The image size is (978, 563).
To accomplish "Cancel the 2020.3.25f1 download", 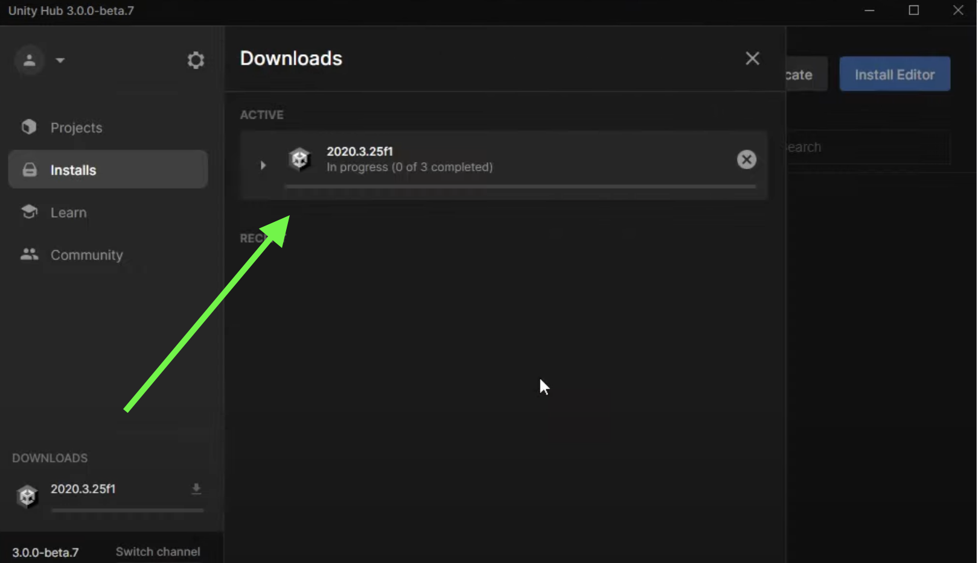I will (x=747, y=159).
